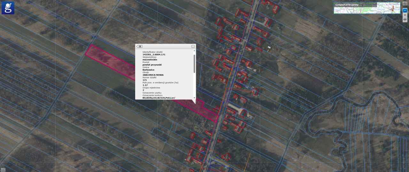Click the parcel identifier 142301_2.0004.171
Viewport: 409px width, 172px height.
click(x=154, y=54)
